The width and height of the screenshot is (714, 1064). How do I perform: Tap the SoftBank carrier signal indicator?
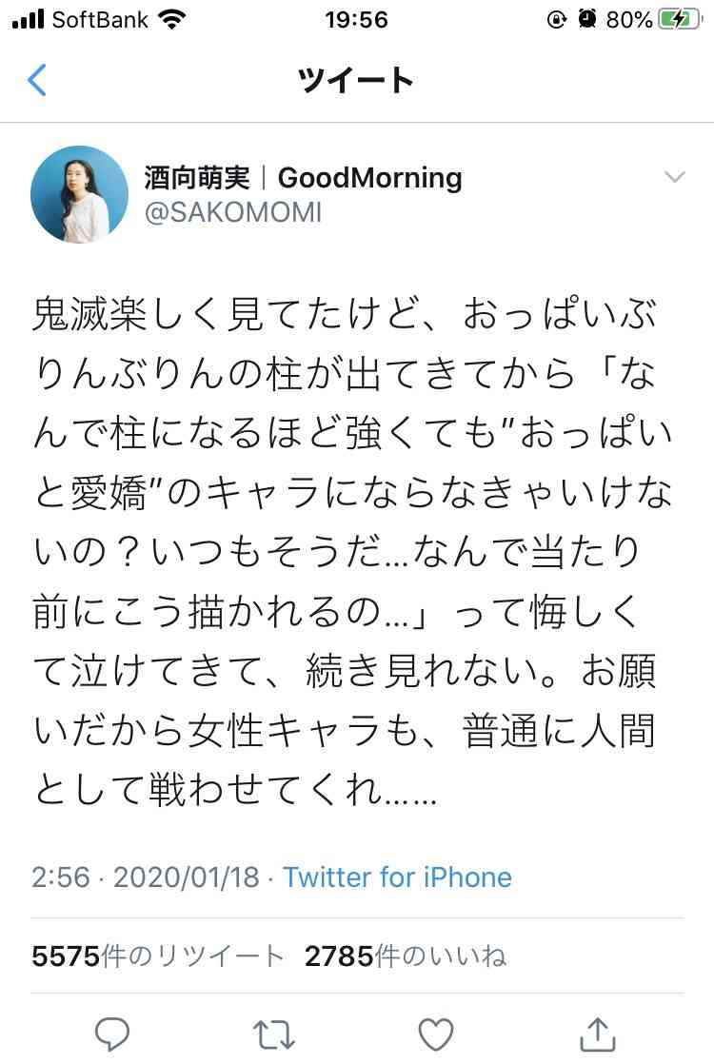pos(79,19)
